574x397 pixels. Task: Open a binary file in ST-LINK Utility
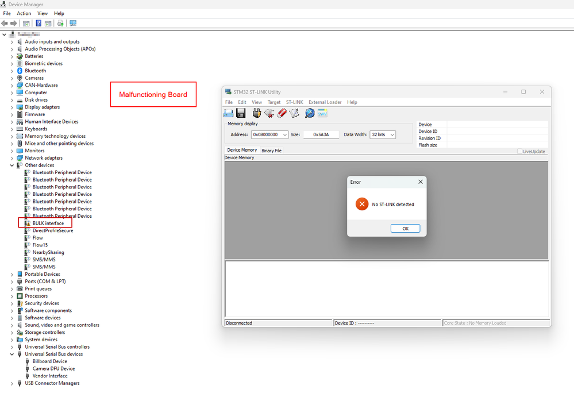[228, 113]
